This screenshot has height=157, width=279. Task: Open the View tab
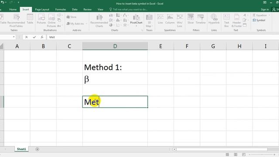(100, 10)
